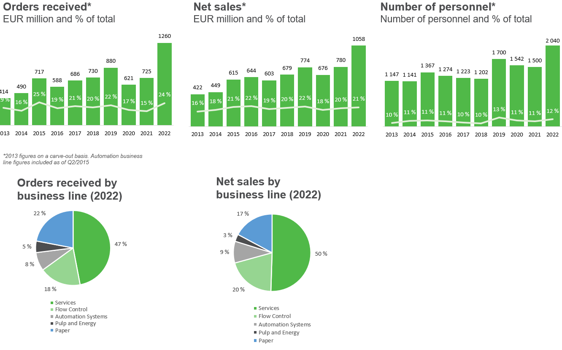Select the 2015 Net sales bar labeled 615
This screenshot has width=562, height=350.
[x=233, y=103]
